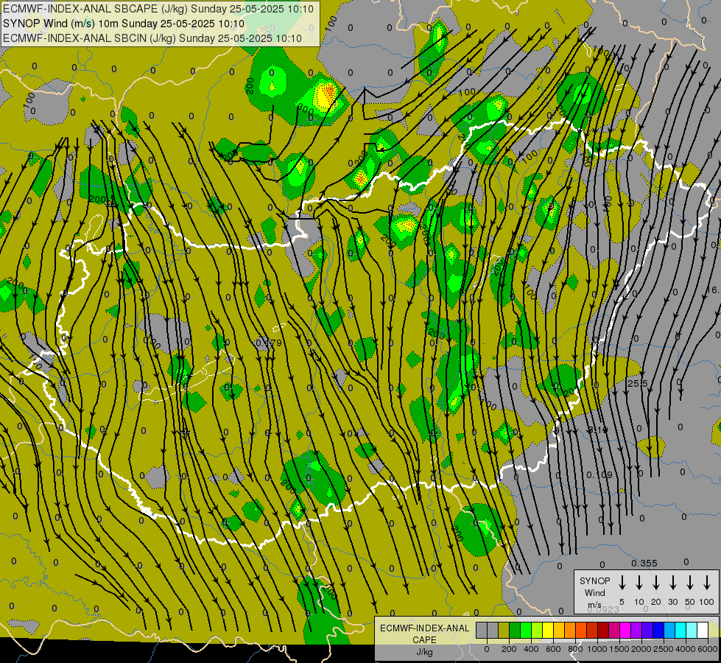This screenshot has height=663, width=721.
Task: Click the 25.5 value on the map
Action: click(x=637, y=383)
